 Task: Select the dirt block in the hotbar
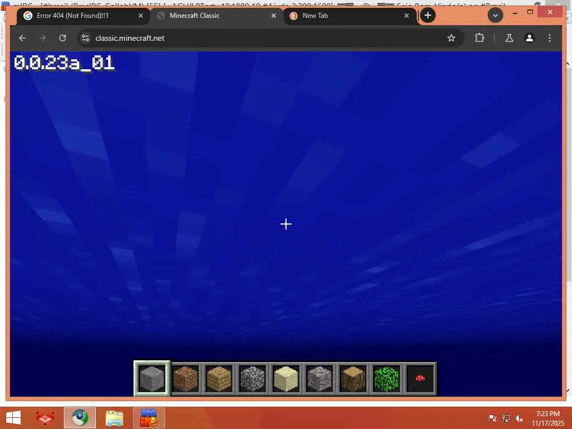point(185,379)
